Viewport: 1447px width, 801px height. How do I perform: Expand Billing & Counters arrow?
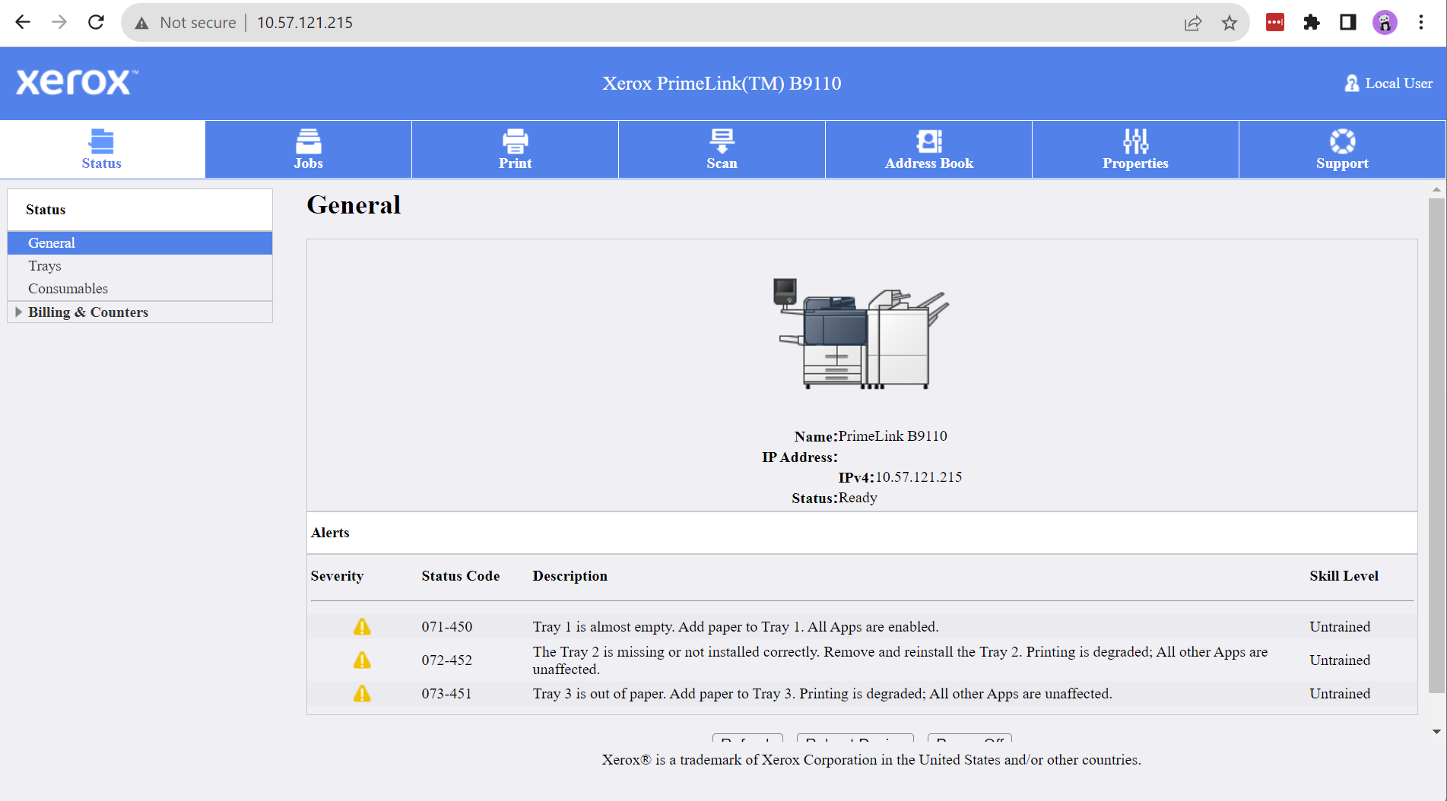[x=18, y=312]
